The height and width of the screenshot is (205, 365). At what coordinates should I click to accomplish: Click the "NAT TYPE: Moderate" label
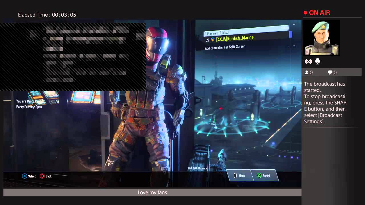pos(197,169)
